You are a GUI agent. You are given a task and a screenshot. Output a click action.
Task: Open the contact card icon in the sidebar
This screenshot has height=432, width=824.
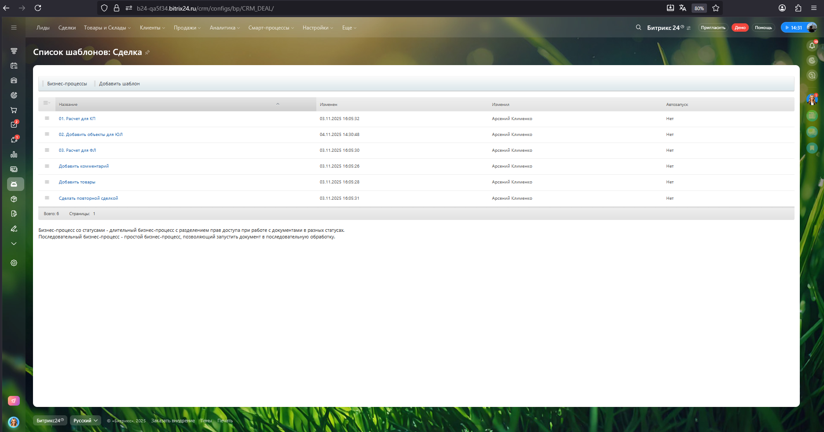click(x=14, y=169)
